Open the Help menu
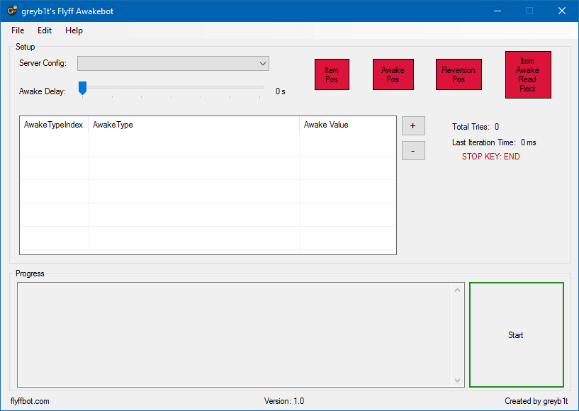Viewport: 579px width, 411px height. [x=74, y=30]
